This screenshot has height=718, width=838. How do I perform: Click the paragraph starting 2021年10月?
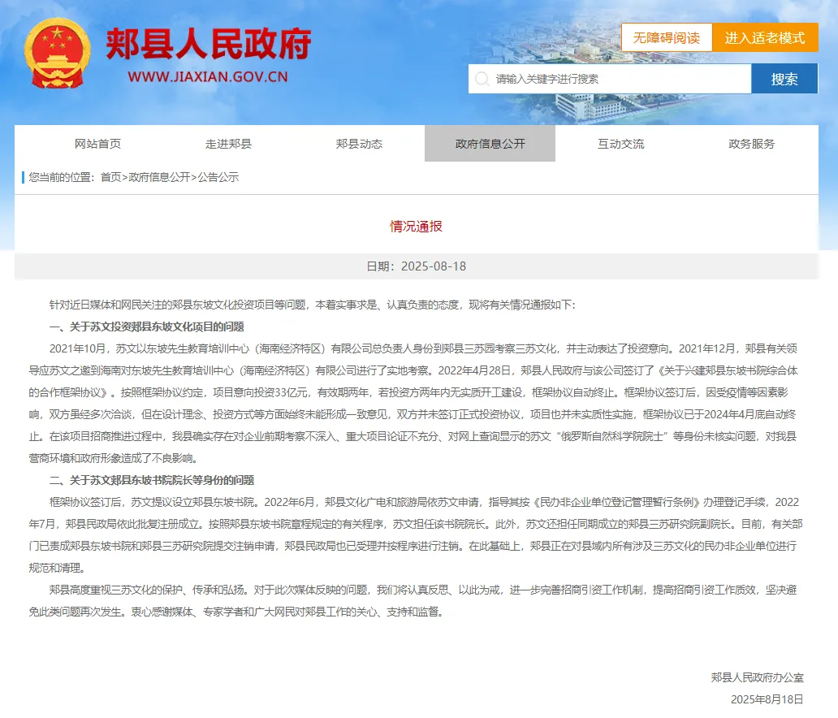pos(413,403)
